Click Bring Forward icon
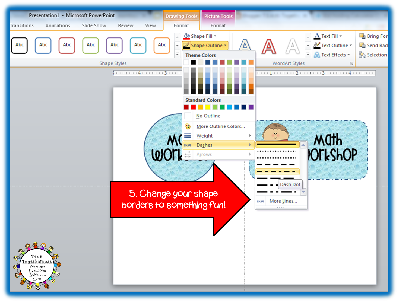Viewport: 399px width, 303px height. pos(362,36)
